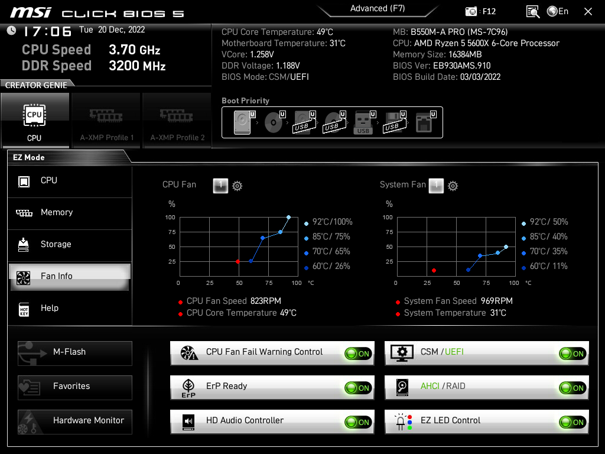The width and height of the screenshot is (605, 454).
Task: Click the EZ Mode tab label
Action: pos(29,157)
